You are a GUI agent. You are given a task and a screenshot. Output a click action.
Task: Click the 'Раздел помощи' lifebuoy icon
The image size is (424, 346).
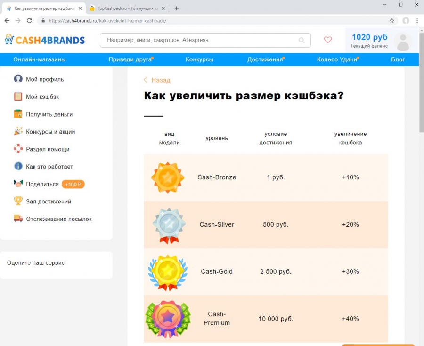pyautogui.click(x=18, y=149)
